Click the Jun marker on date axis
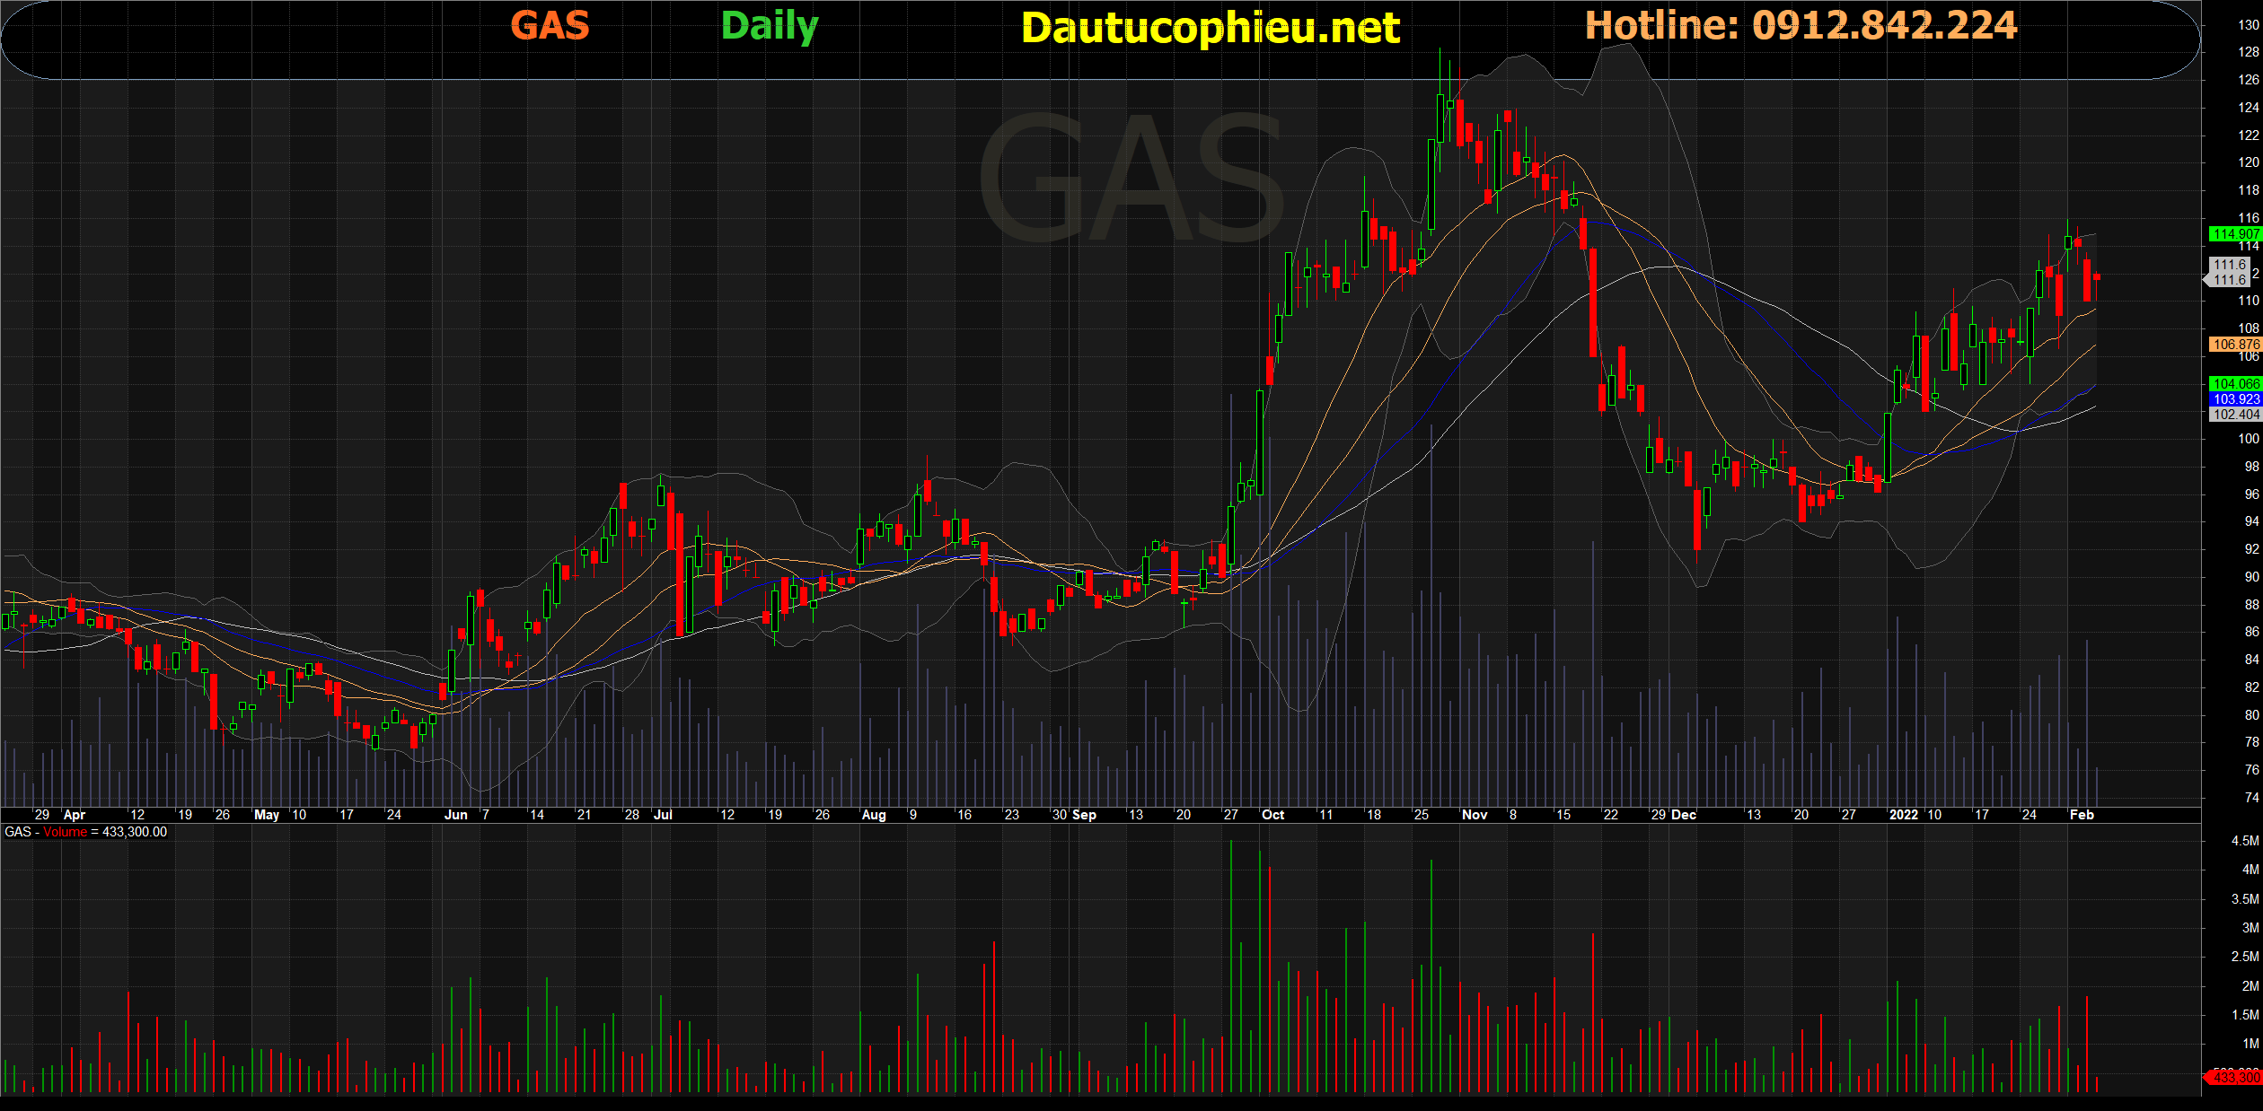The image size is (2263, 1111). [456, 815]
